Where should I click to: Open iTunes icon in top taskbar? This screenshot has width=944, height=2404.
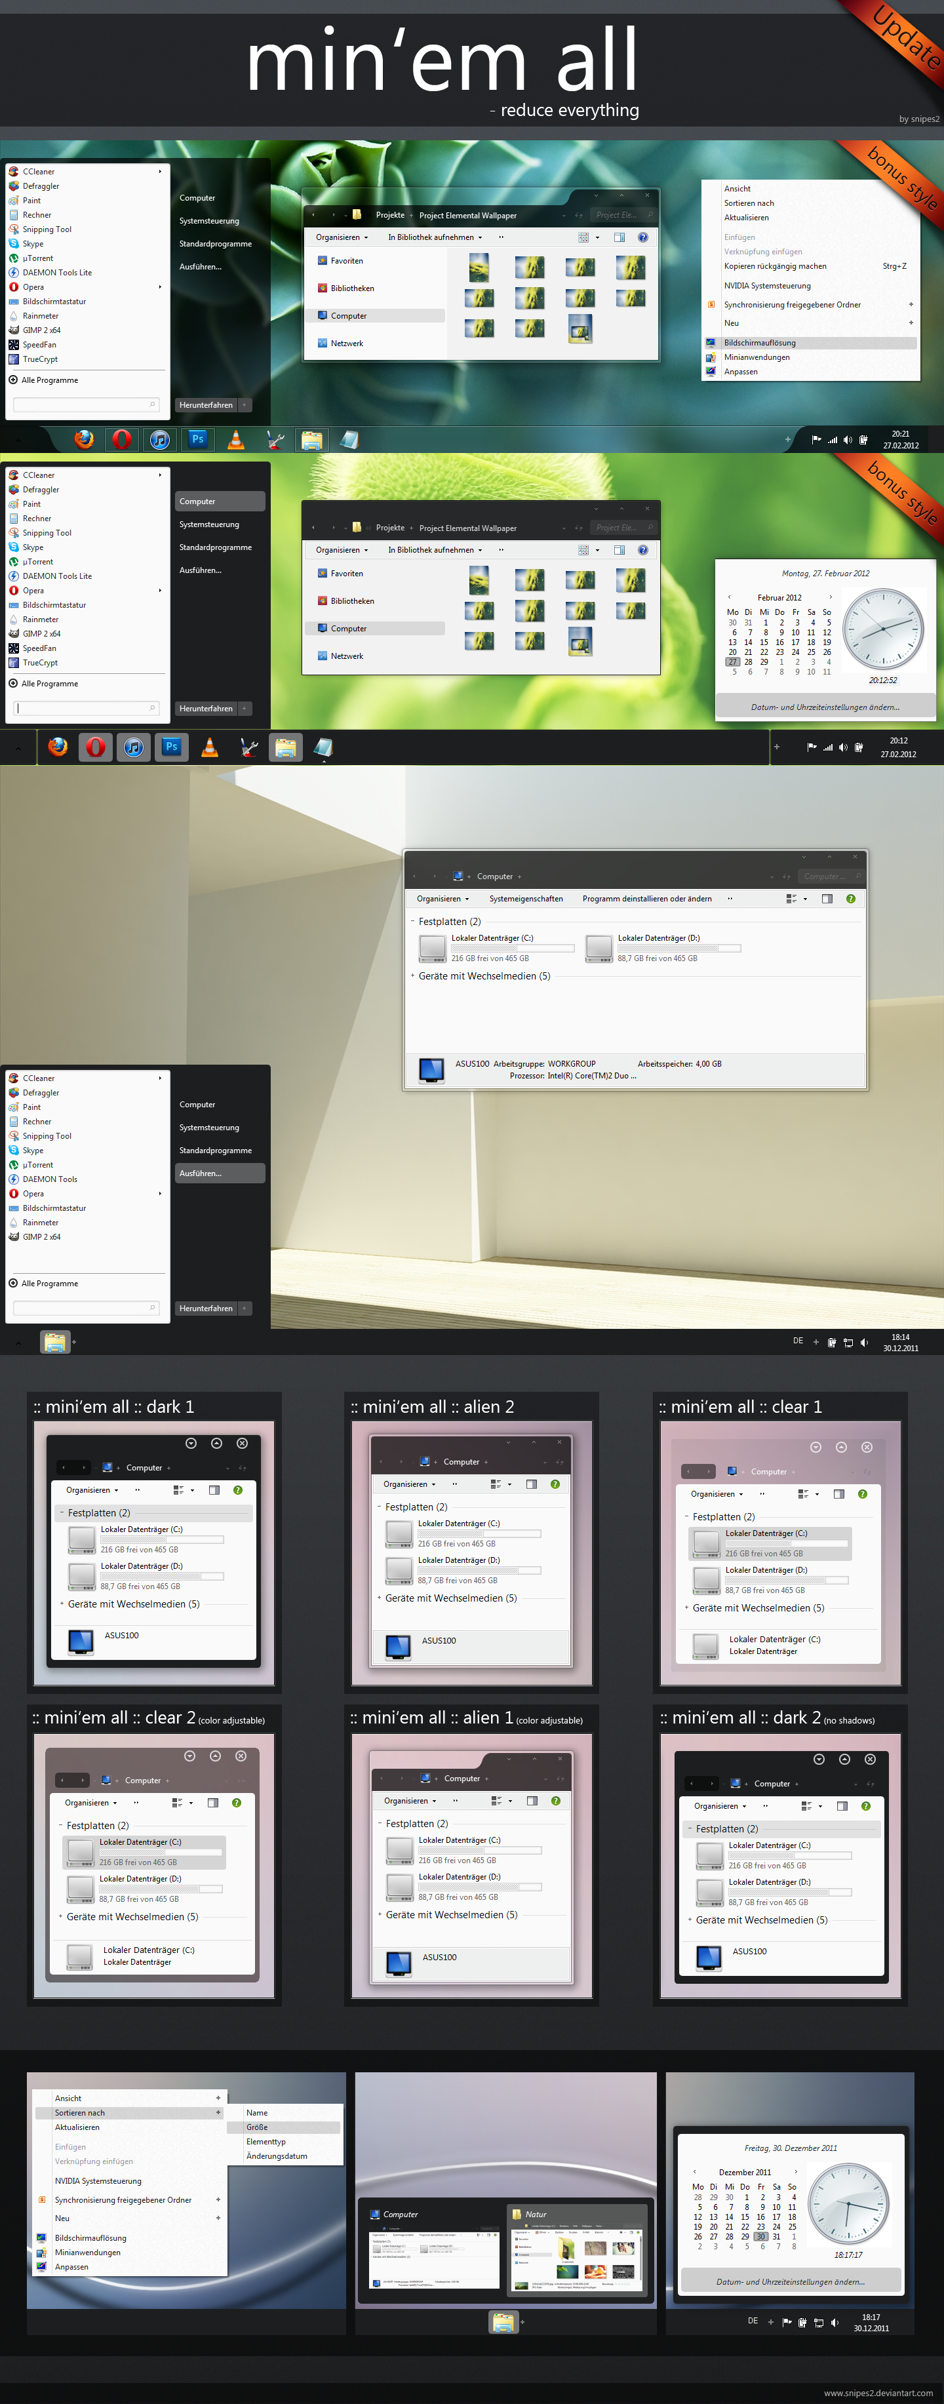point(159,439)
